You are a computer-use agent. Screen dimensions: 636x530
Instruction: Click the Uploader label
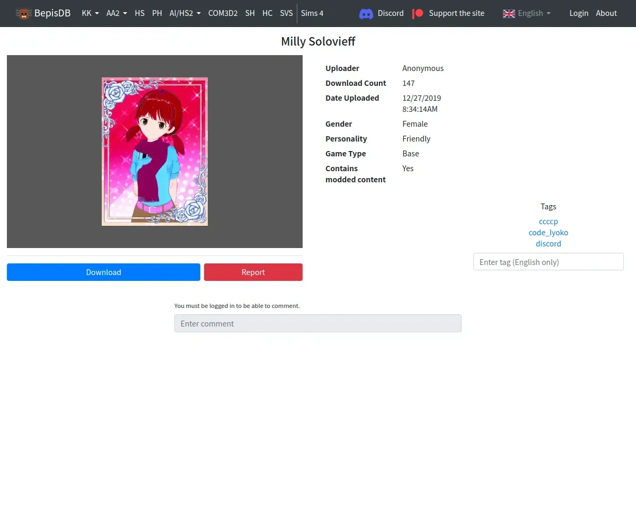click(x=342, y=68)
